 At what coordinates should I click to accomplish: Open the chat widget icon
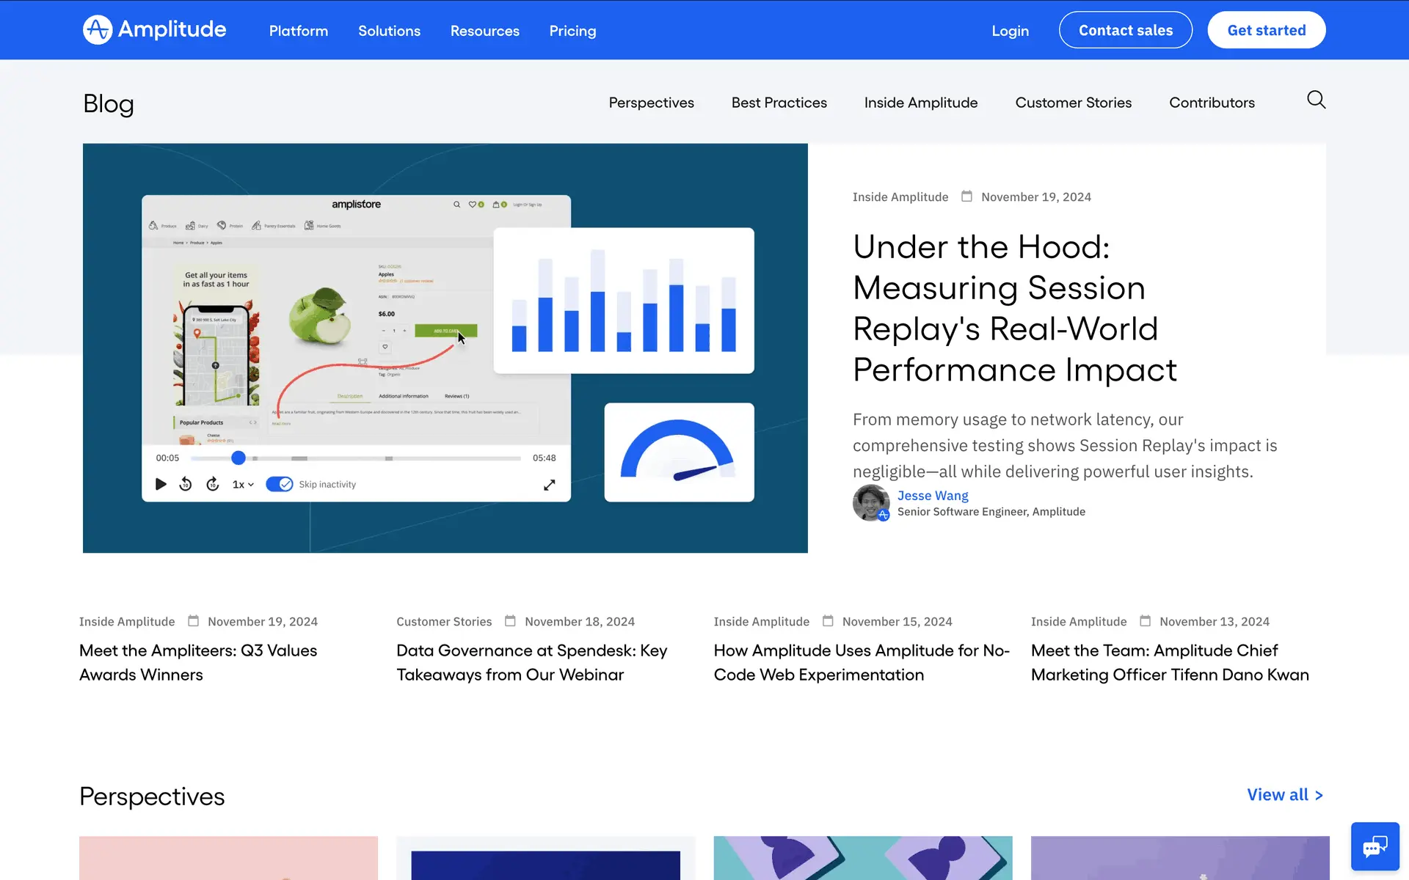coord(1375,846)
